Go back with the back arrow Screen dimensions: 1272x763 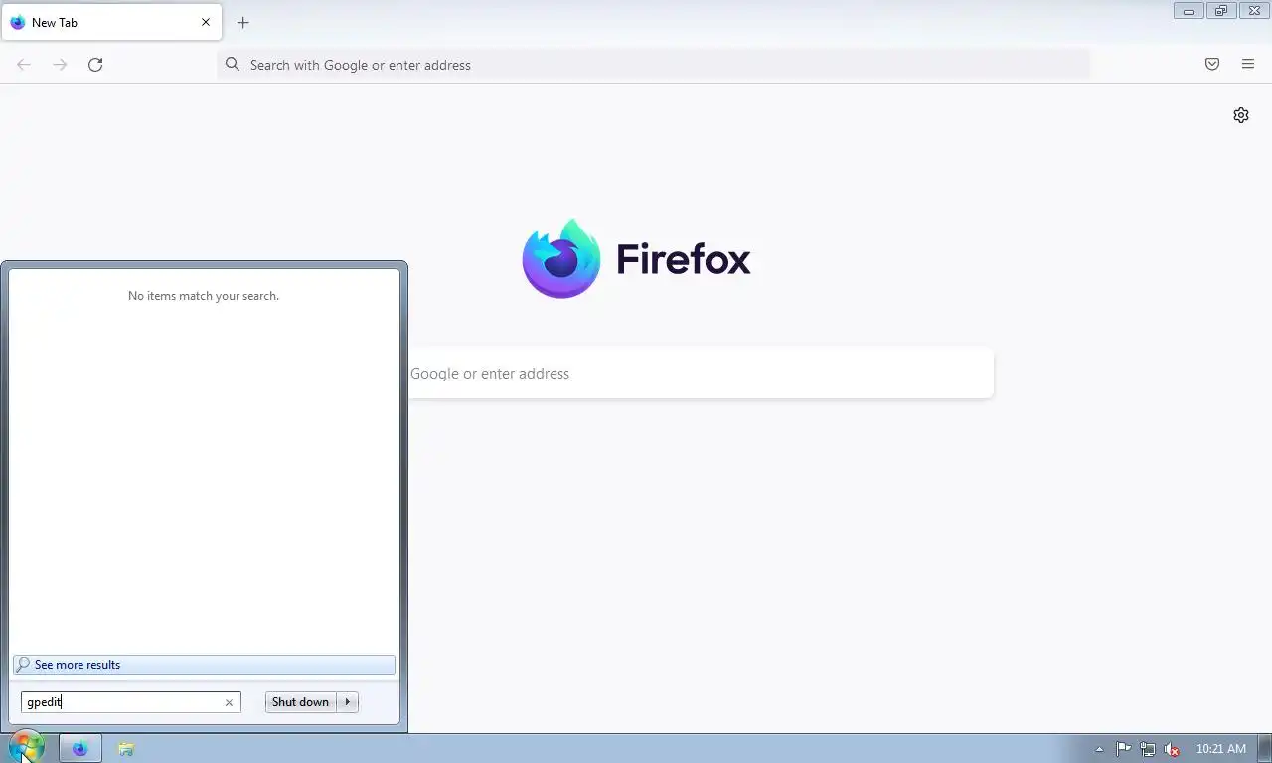(x=24, y=65)
